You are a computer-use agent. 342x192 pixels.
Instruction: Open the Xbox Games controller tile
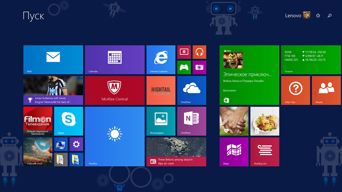184,67
